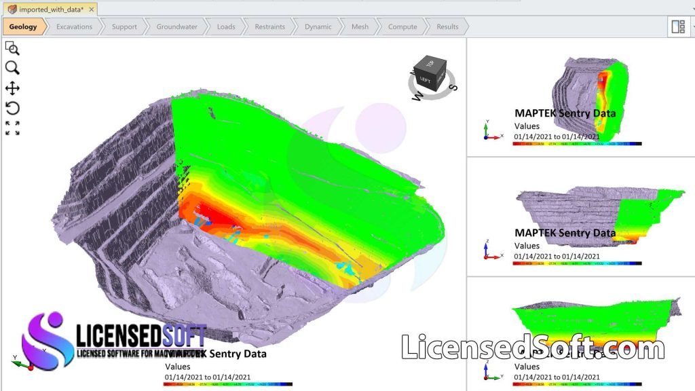Screen dimensions: 695x391
Task: Click '01/14/2021 to 01/14/2021' in top-right viewport
Action: pyautogui.click(x=557, y=136)
